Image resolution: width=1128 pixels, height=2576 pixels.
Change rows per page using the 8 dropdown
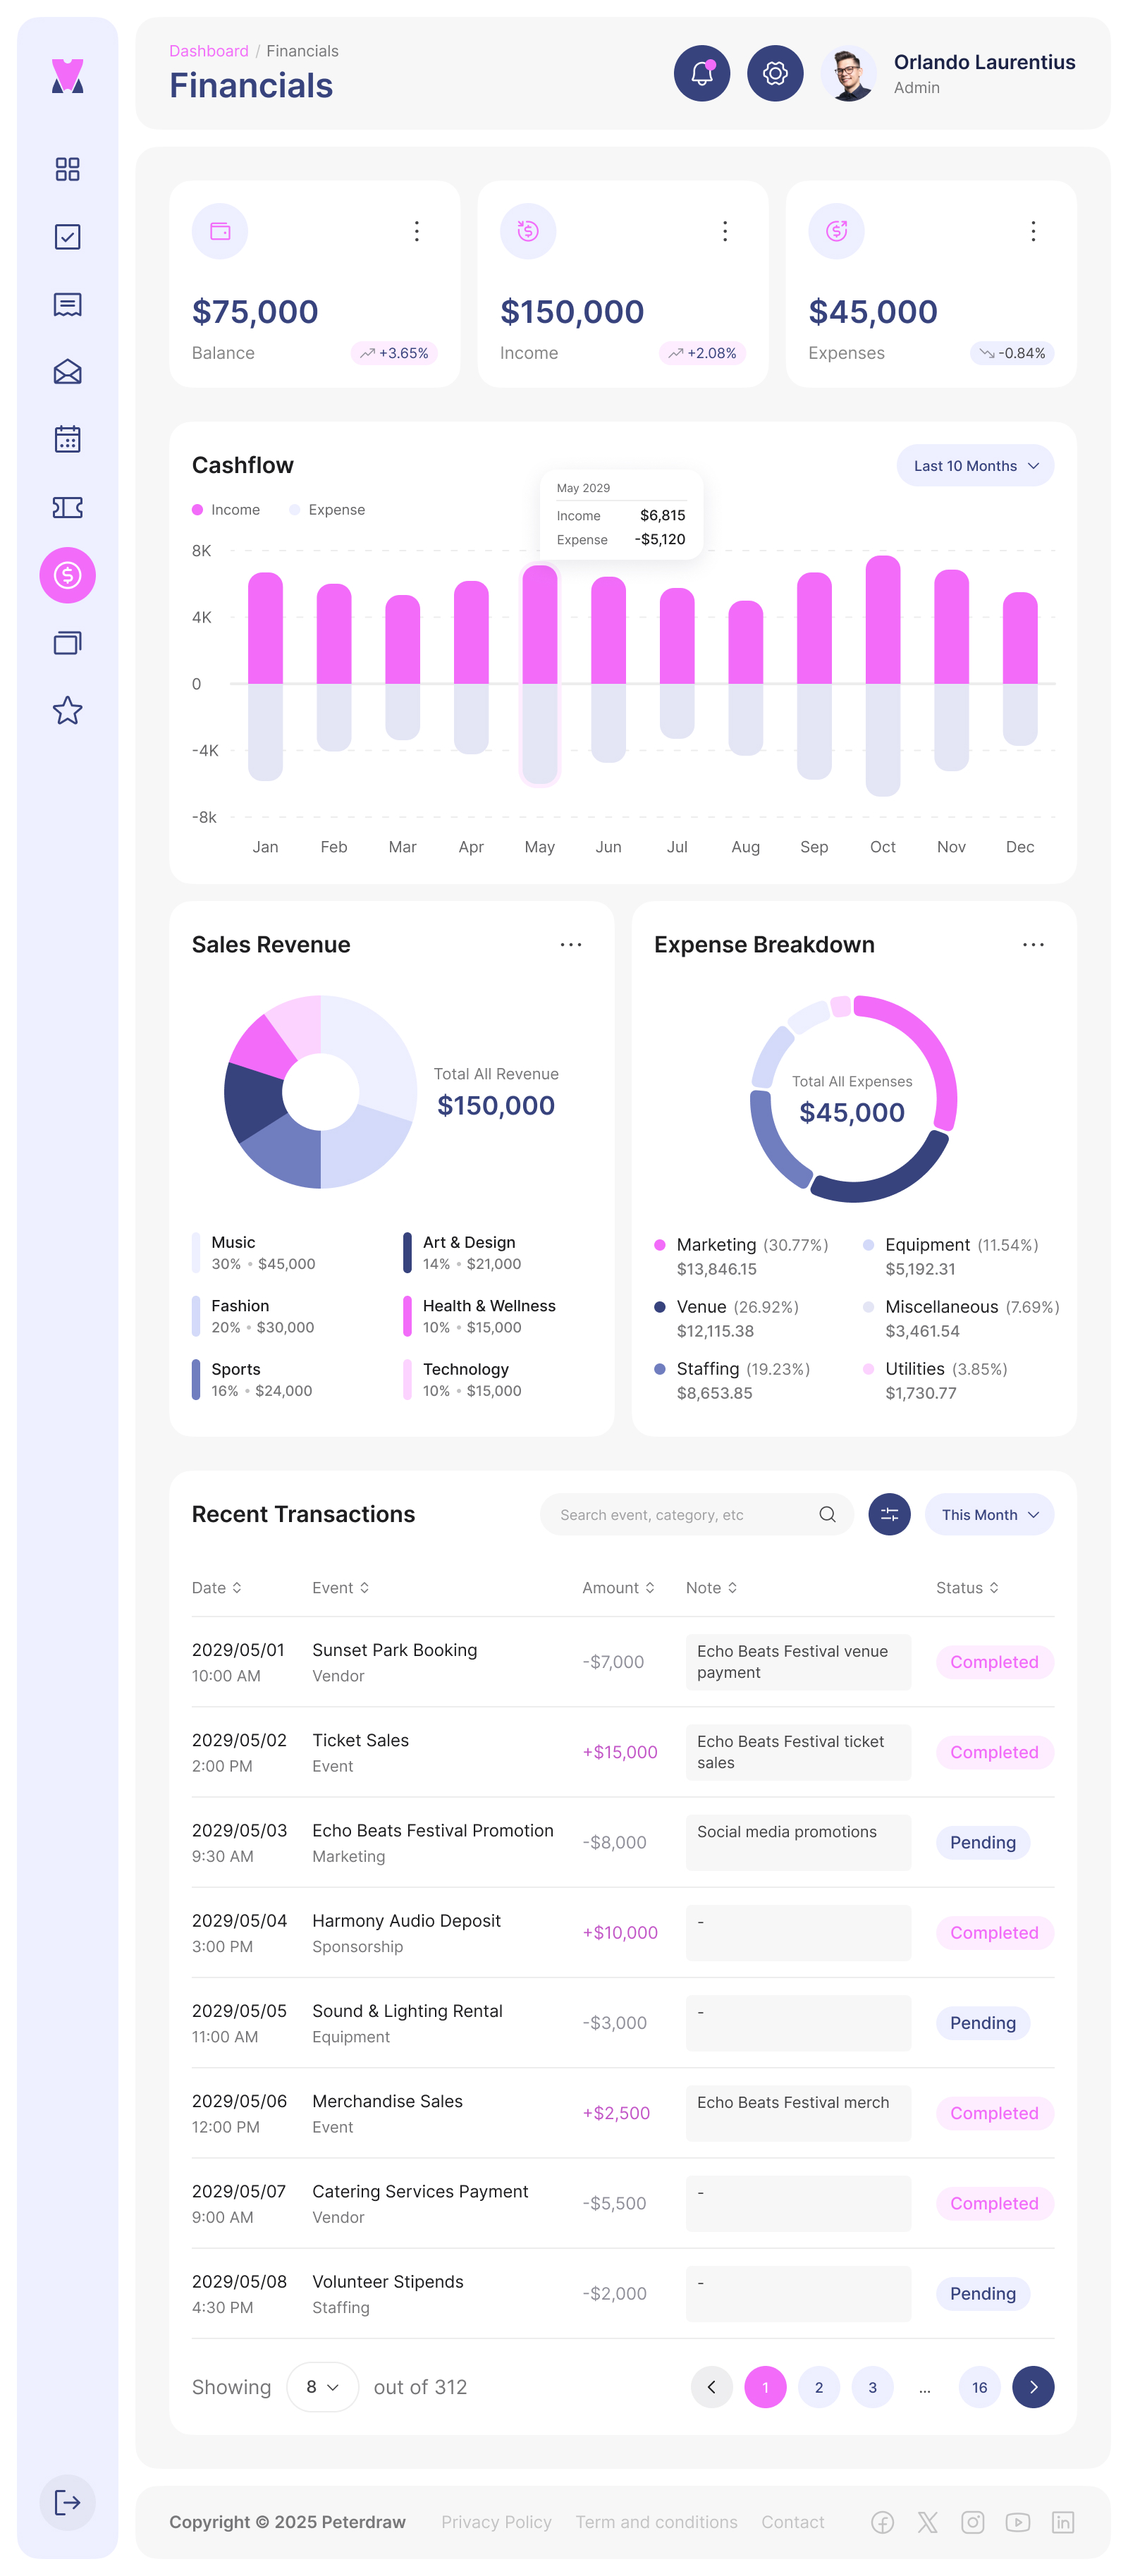322,2387
